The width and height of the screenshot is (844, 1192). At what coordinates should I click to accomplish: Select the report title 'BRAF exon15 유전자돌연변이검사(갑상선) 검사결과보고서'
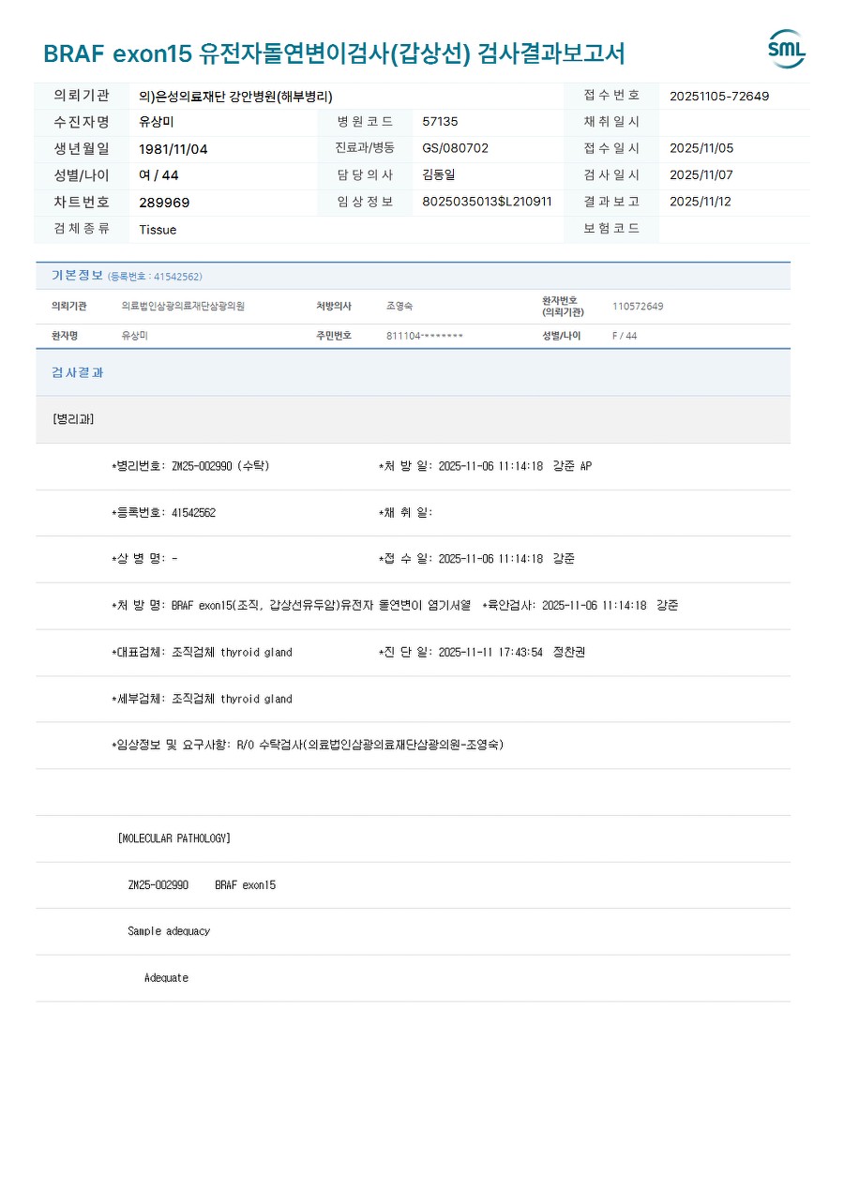coord(333,53)
